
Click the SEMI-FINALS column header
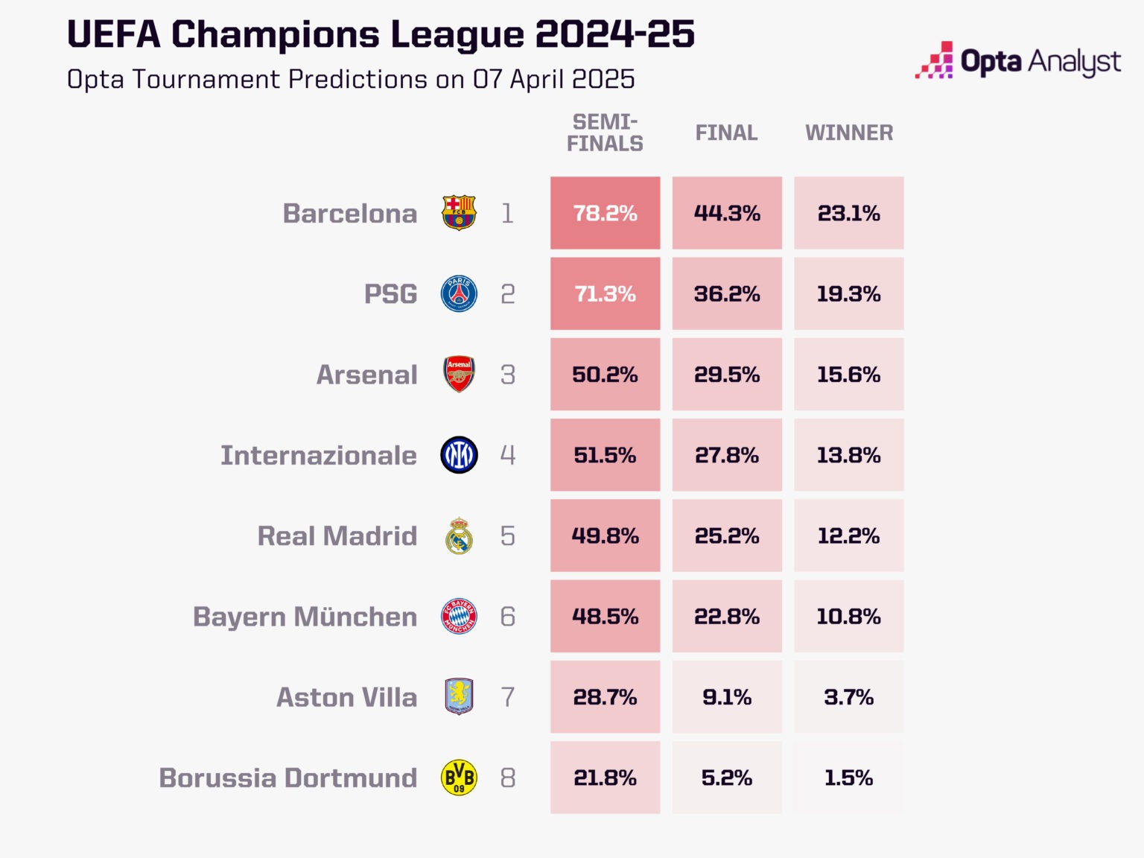(605, 133)
